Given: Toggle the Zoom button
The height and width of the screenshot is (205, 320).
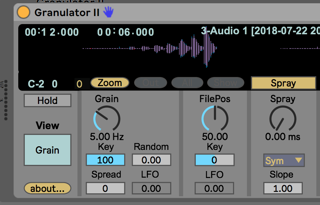Looking at the screenshot, I should 110,83.
